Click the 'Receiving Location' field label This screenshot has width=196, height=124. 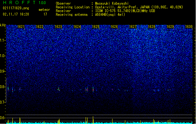[73, 7]
